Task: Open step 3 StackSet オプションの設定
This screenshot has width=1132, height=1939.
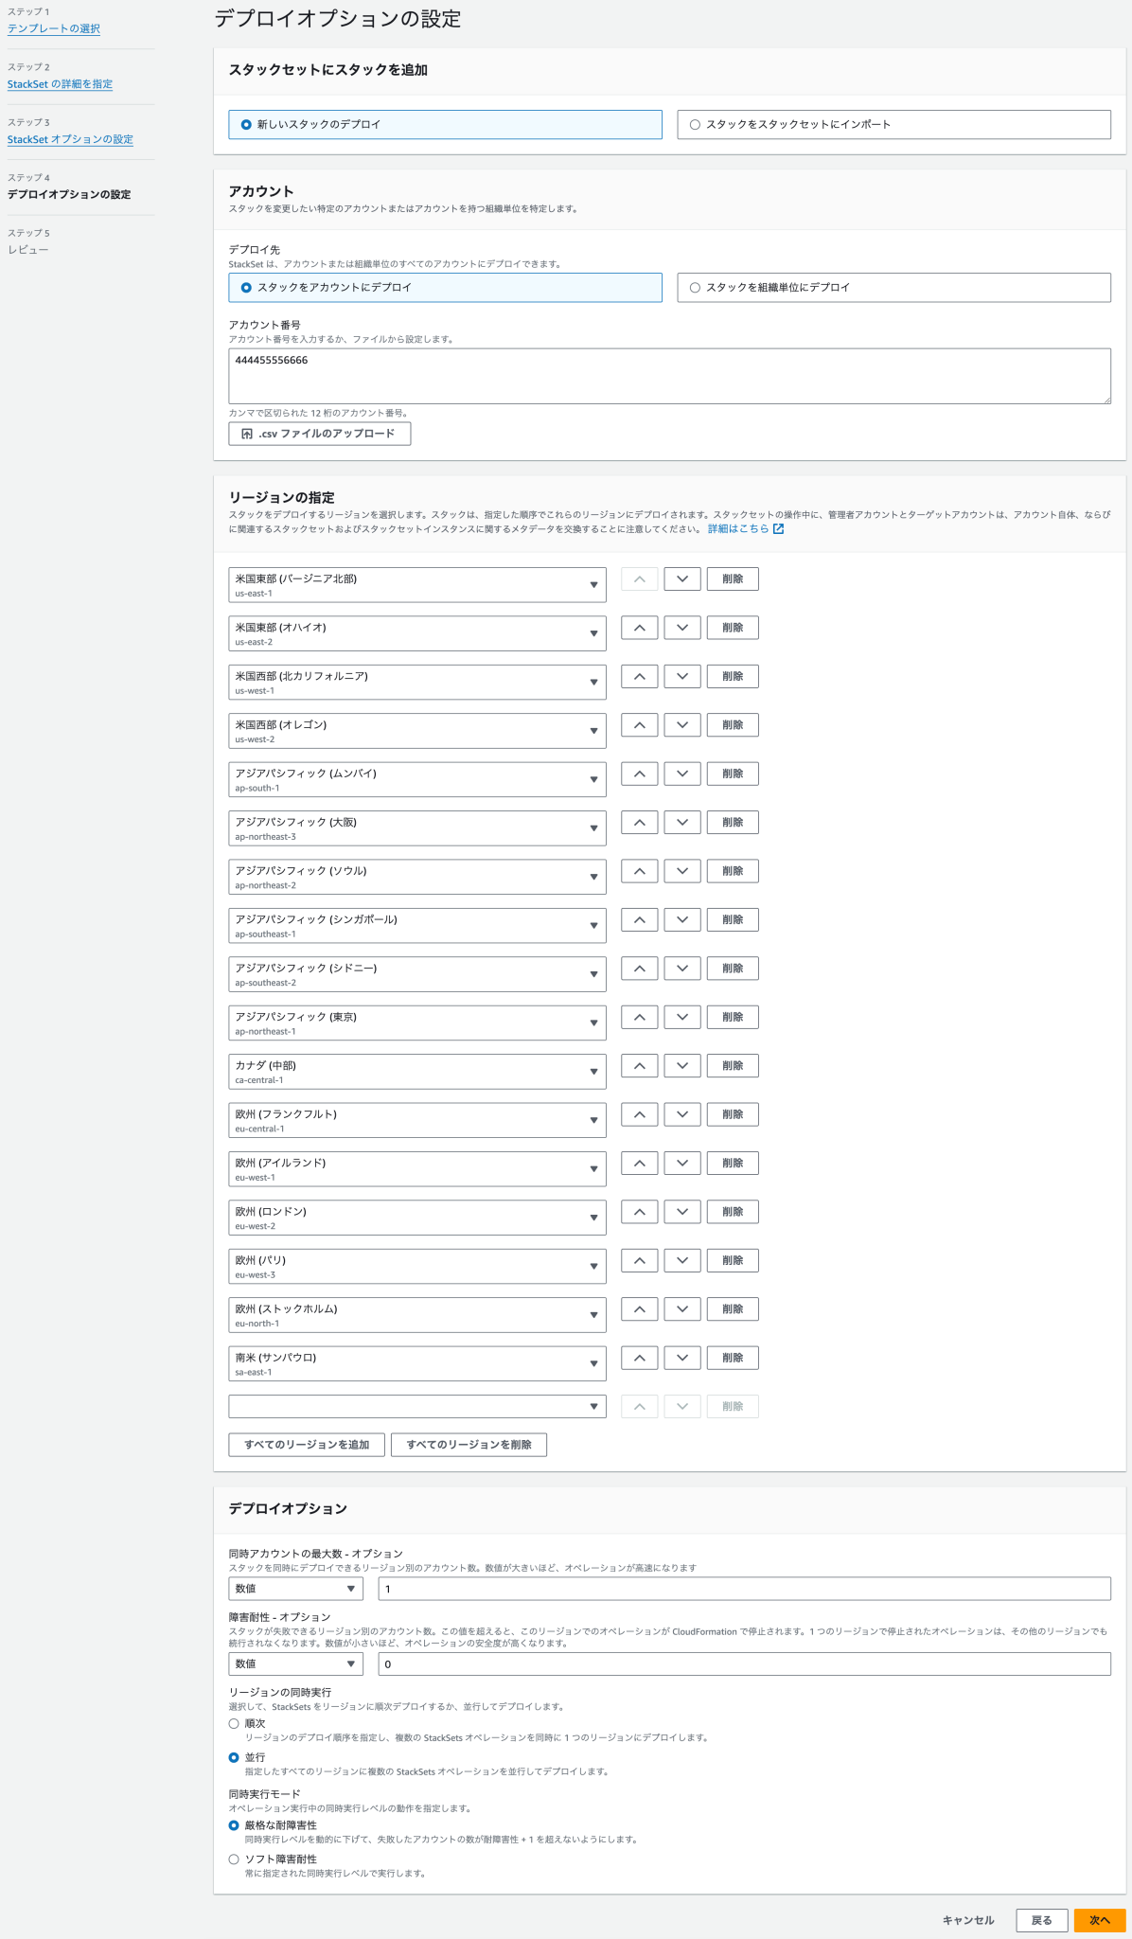Action: click(70, 139)
